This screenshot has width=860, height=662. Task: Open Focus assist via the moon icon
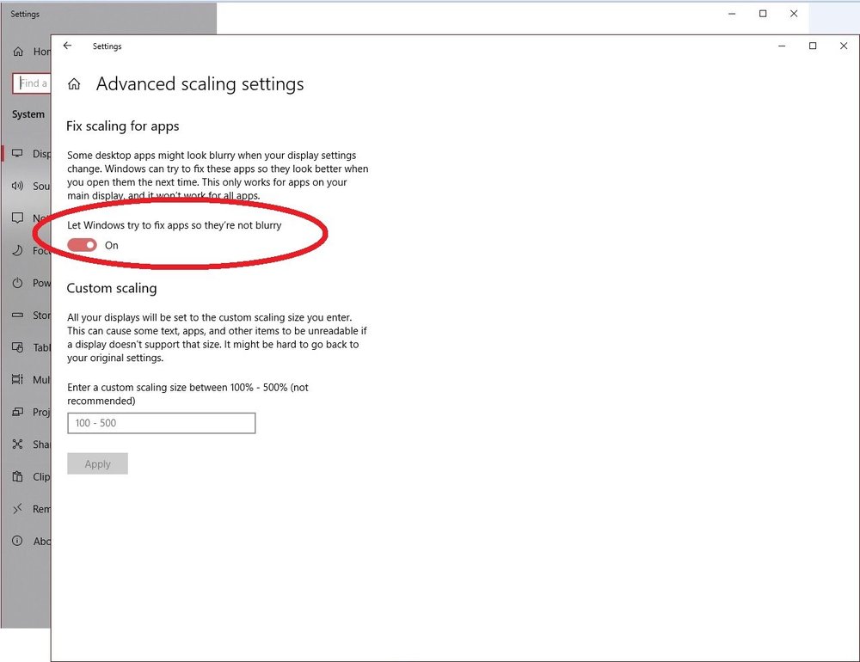click(x=17, y=251)
